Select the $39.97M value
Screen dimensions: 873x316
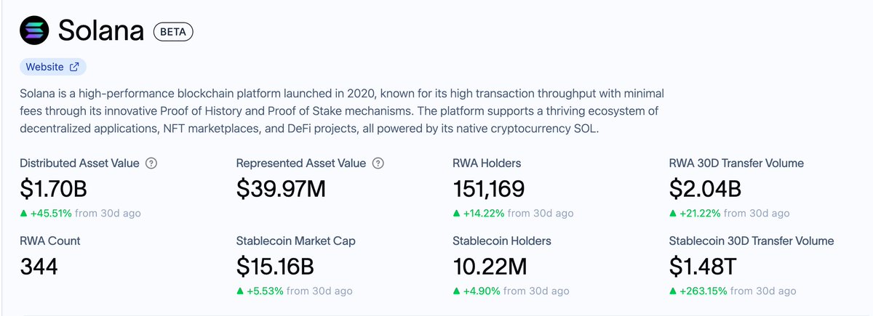coord(282,189)
